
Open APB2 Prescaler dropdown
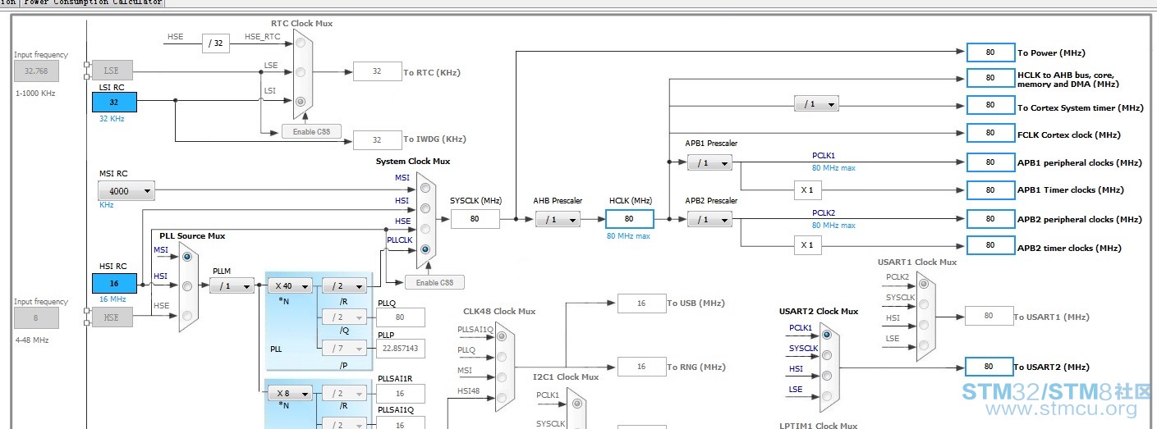[x=709, y=219]
